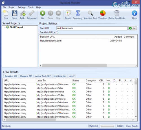Switch to Anchor Text: 307 tab
Viewport: 141px width, 130px height.
click(x=43, y=76)
